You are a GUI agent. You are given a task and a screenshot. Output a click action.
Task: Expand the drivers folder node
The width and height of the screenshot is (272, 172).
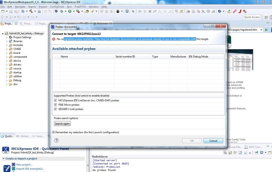pos(7,65)
